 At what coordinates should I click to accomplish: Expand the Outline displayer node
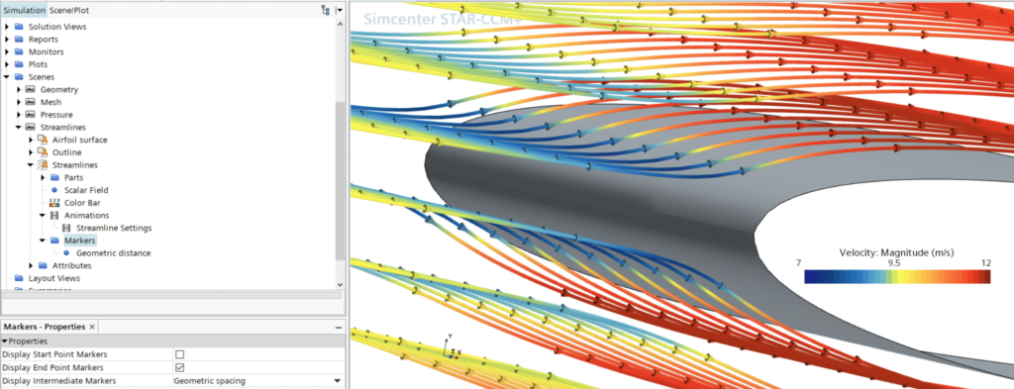pos(31,152)
